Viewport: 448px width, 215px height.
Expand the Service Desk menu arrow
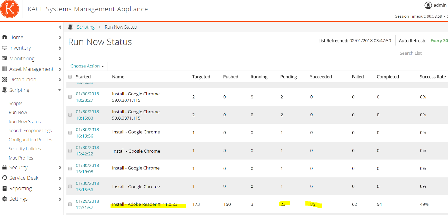tap(60, 178)
